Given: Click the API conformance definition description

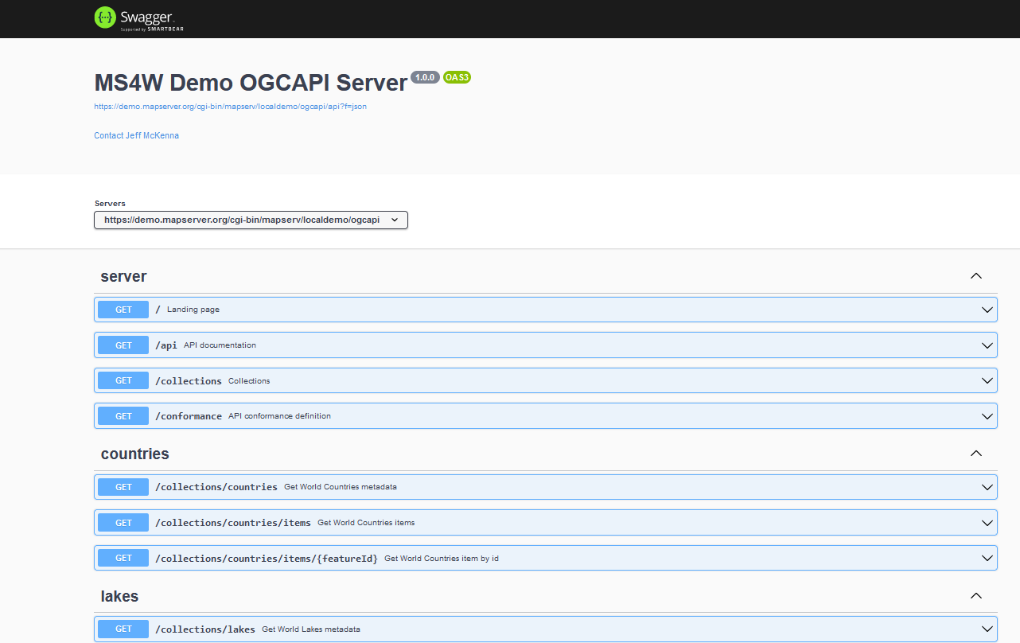Looking at the screenshot, I should pyautogui.click(x=279, y=416).
